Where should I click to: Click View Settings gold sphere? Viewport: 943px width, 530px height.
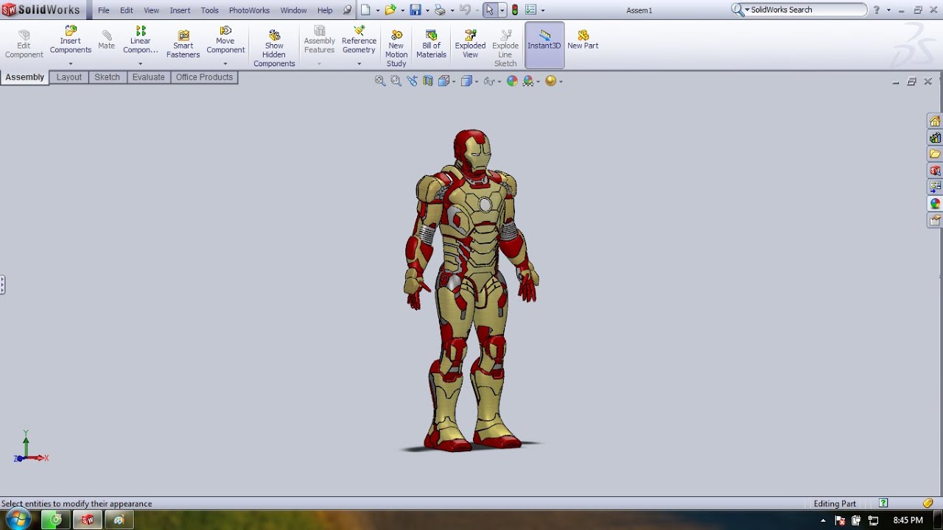click(550, 81)
